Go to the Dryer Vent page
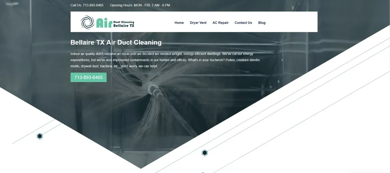 coord(198,23)
